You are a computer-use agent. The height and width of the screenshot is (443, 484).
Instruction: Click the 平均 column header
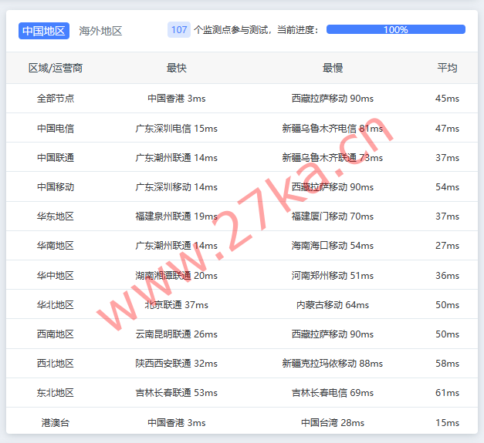447,68
